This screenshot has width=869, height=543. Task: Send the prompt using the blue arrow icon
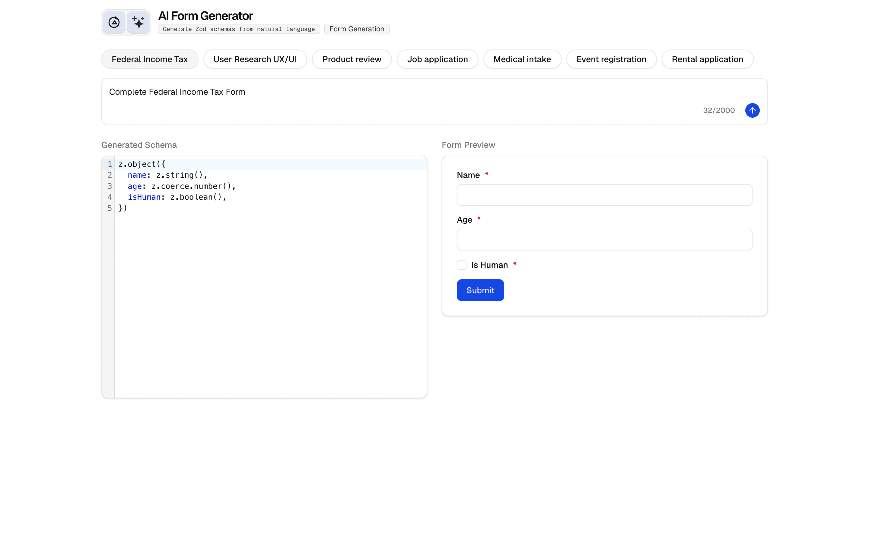(752, 110)
